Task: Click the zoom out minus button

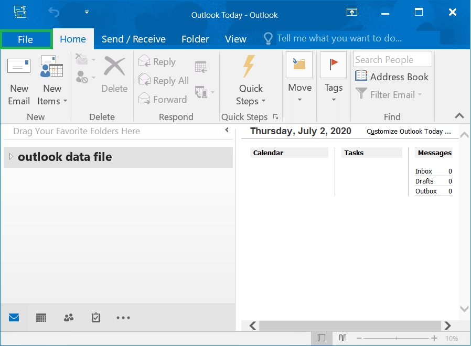Action: pyautogui.click(x=359, y=338)
